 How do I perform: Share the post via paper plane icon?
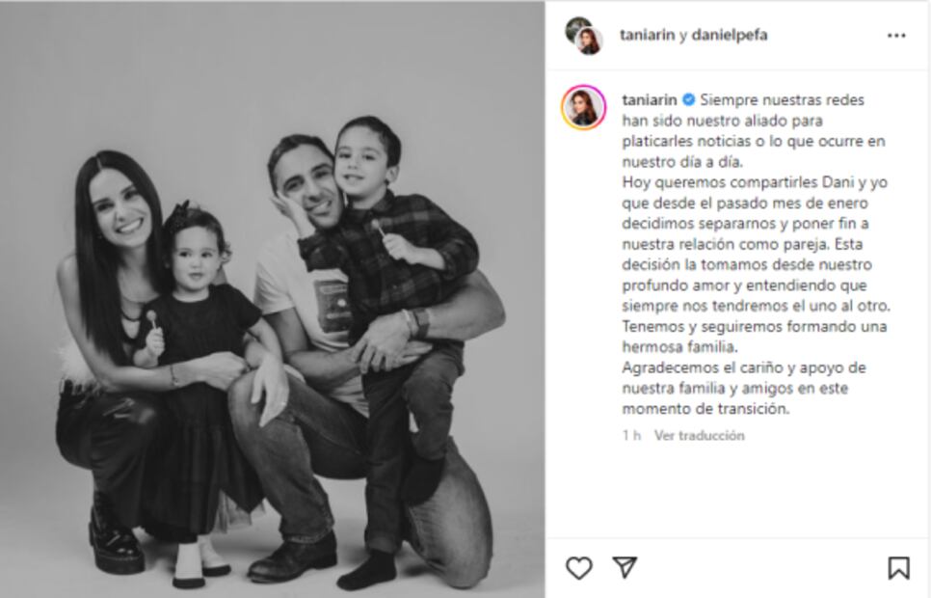coord(625,567)
